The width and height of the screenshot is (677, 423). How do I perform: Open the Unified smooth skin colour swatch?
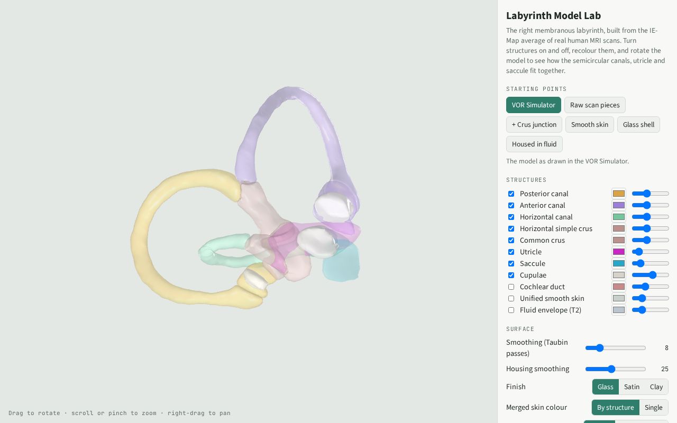tap(619, 298)
